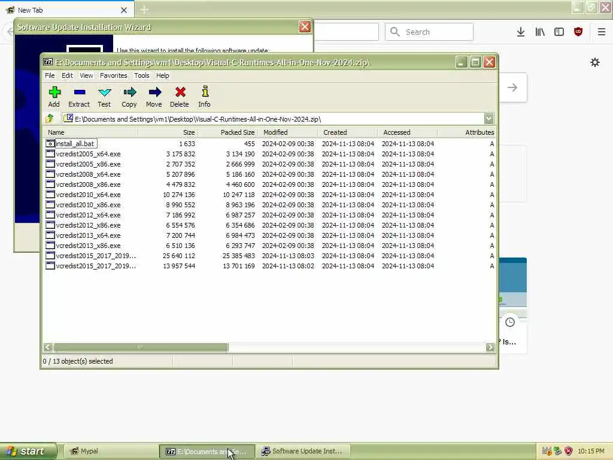Sort by Accessed column header
The width and height of the screenshot is (613, 460).
407,132
